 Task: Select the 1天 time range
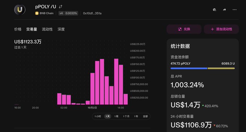[x=108, y=116]
